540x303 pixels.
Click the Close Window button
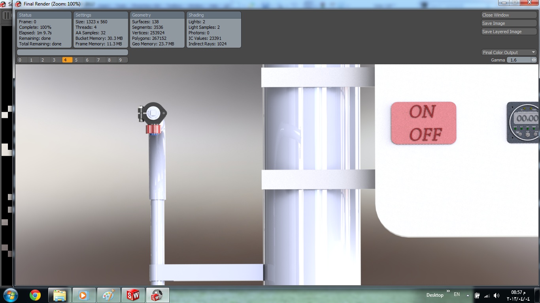[509, 15]
